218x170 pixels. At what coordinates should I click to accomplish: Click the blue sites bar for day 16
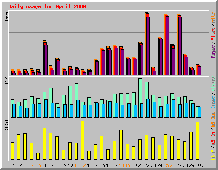click(110, 109)
